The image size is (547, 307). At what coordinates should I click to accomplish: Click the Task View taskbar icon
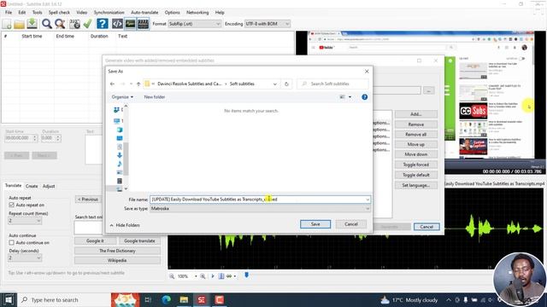[148, 299]
